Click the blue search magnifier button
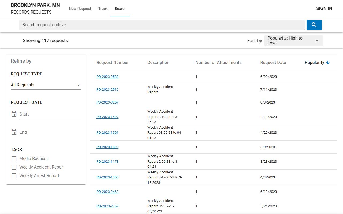Viewport: 343px width, 214px height. tap(314, 25)
